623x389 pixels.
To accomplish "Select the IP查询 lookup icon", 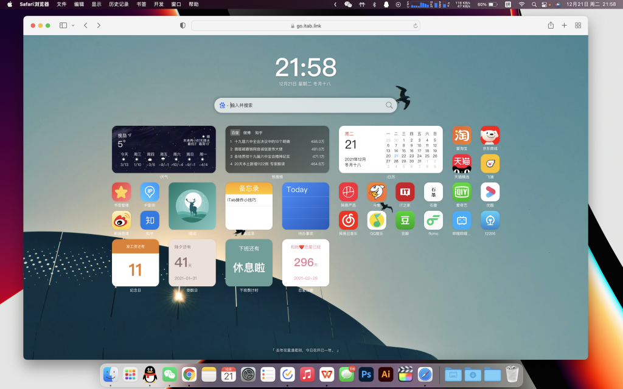I will (150, 192).
